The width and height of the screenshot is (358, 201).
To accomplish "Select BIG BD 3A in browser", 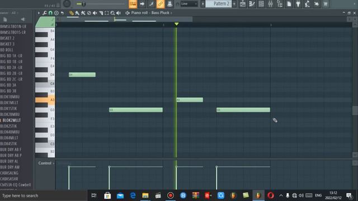I will [8, 85].
